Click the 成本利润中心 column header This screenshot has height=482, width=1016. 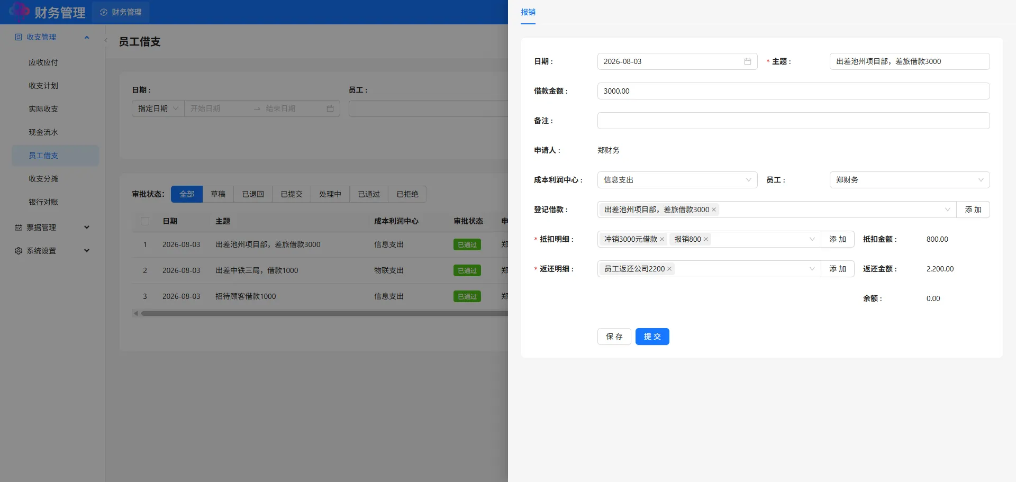click(396, 221)
